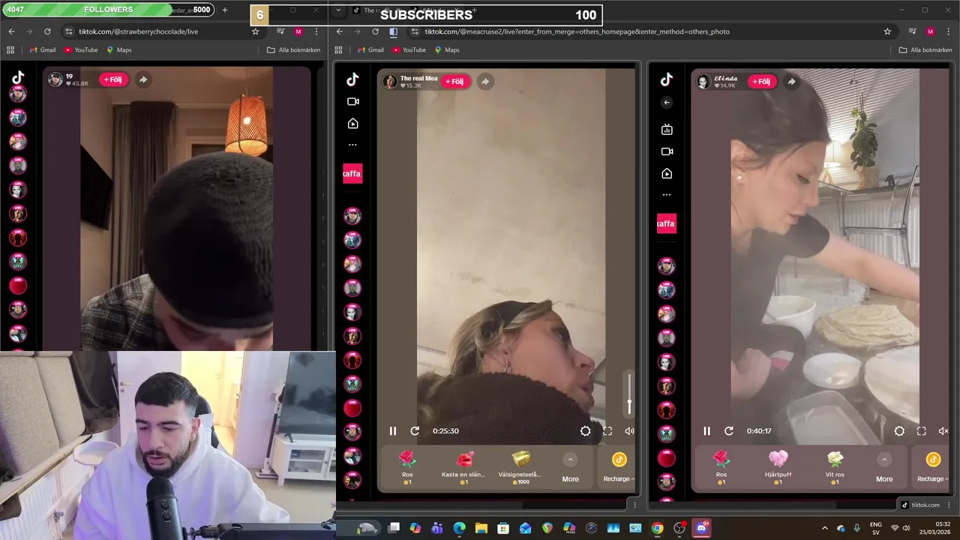Share the Elinda live stream
Viewport: 960px width, 540px height.
click(792, 81)
